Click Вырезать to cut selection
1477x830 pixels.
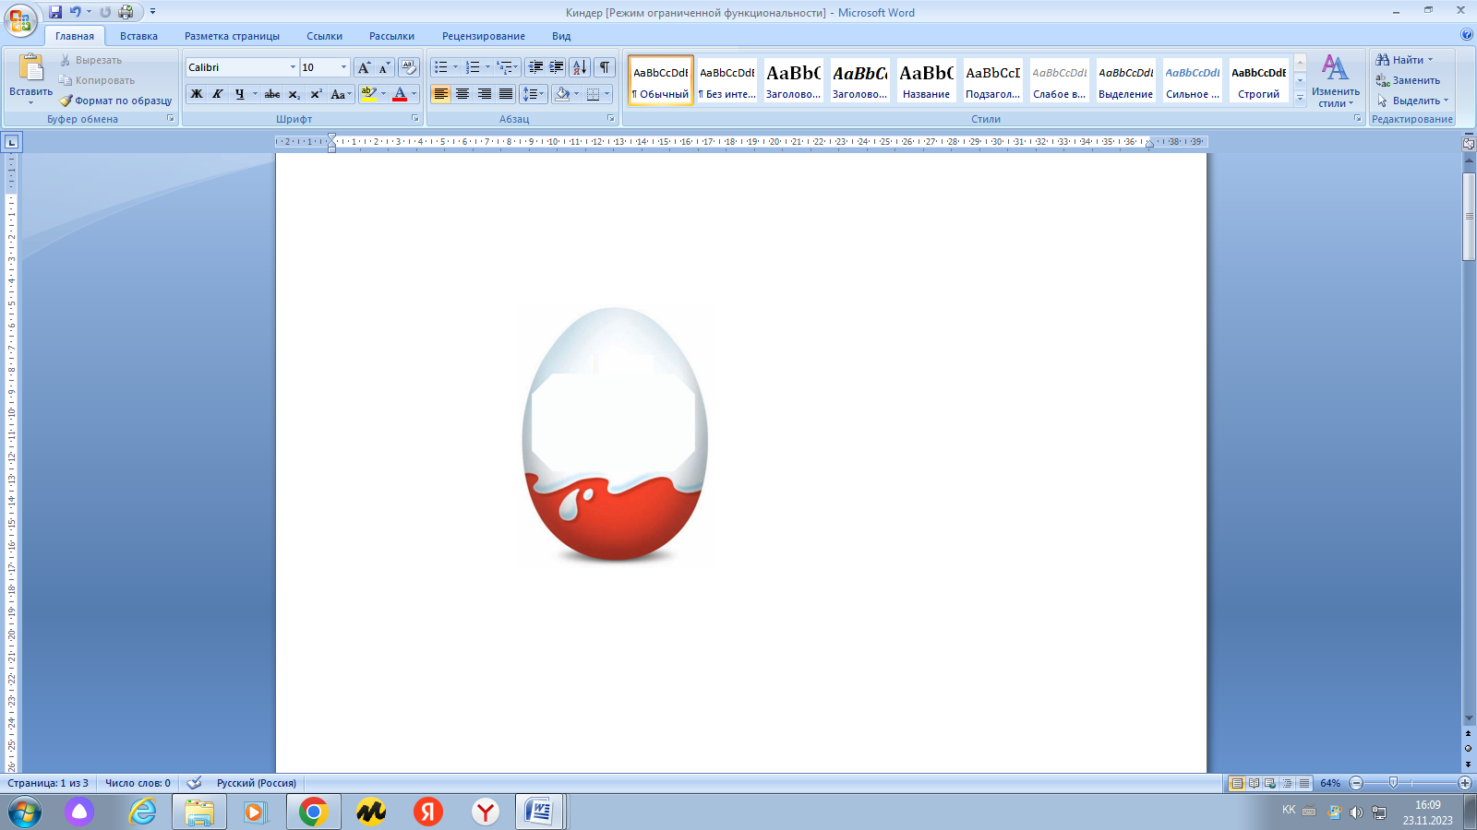click(x=90, y=60)
